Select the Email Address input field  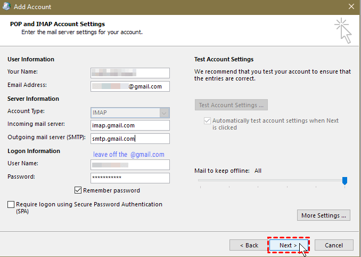[130, 86]
